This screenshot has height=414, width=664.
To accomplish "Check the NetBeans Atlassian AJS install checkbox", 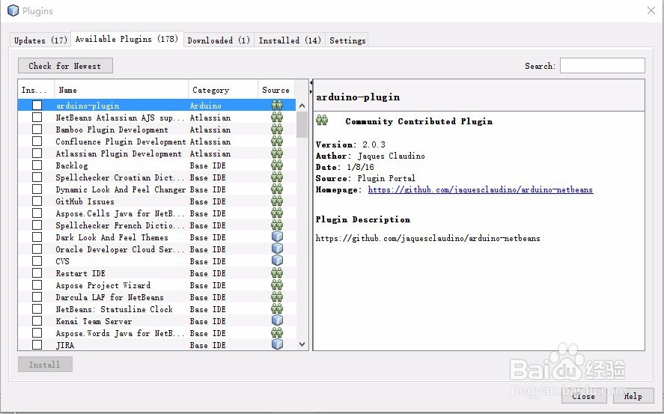I will [37, 118].
